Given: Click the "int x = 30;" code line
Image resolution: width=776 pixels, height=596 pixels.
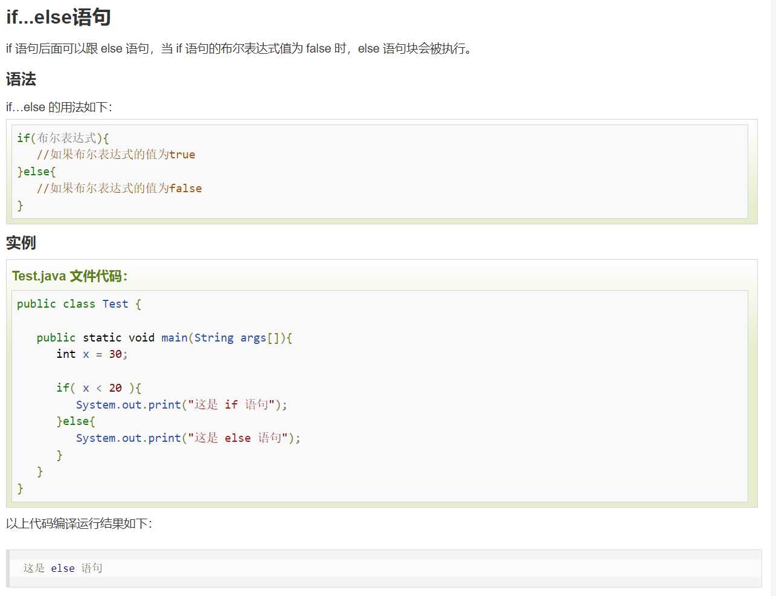Looking at the screenshot, I should coord(92,354).
